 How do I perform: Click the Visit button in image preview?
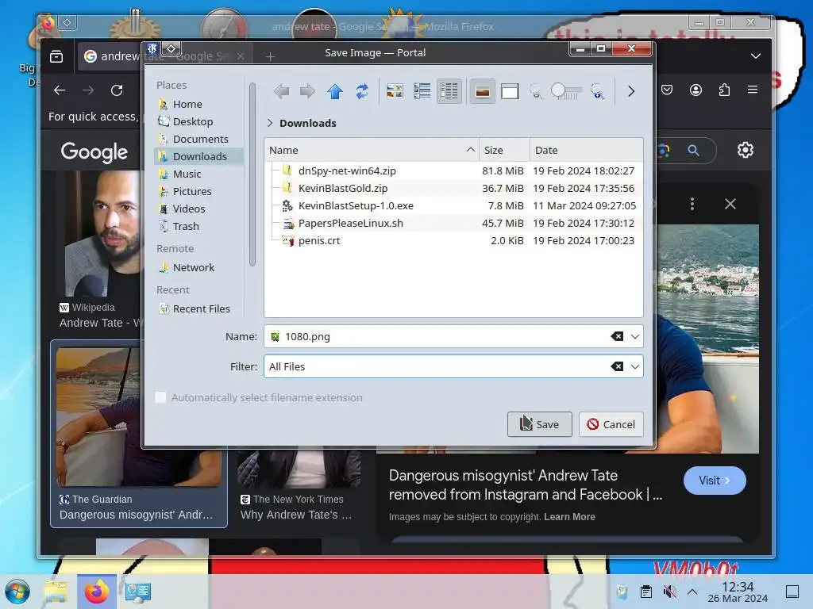(715, 481)
